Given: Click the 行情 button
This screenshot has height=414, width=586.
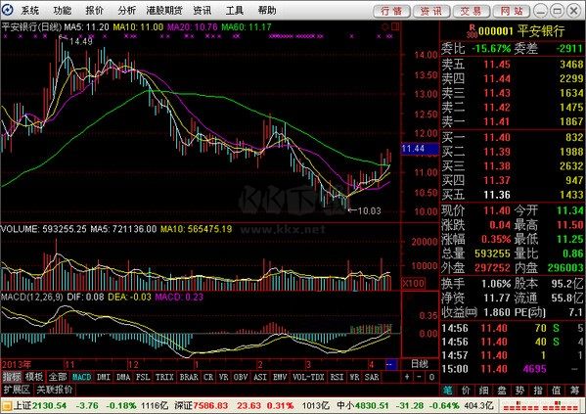Looking at the screenshot, I should pyautogui.click(x=391, y=11).
